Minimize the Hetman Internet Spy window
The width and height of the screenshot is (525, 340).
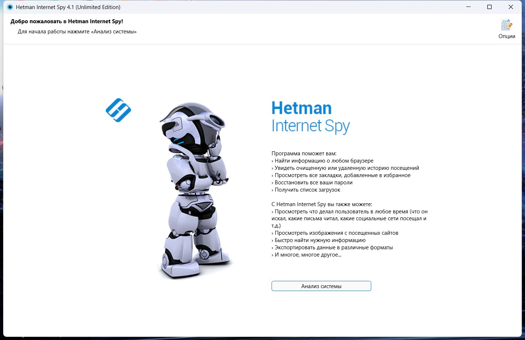(468, 7)
